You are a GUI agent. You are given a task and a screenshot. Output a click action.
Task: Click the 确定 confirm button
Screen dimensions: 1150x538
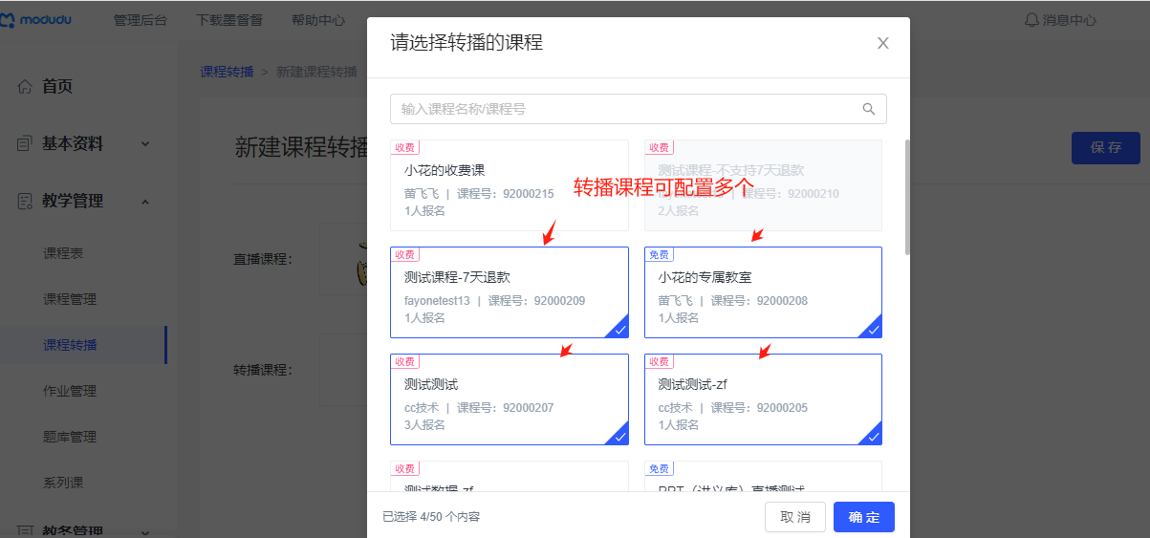coord(864,517)
